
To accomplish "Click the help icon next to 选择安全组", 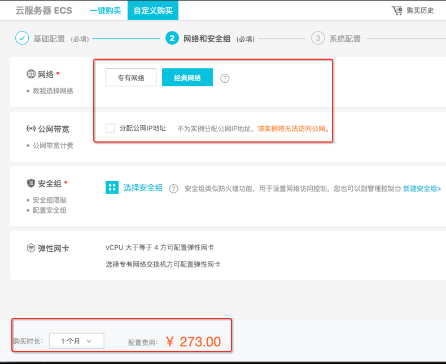I will pos(174,189).
